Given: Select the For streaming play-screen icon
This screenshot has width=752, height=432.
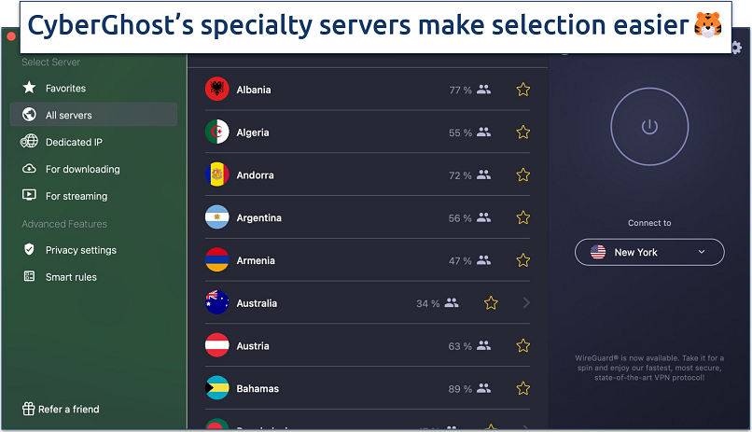Looking at the screenshot, I should tap(29, 195).
